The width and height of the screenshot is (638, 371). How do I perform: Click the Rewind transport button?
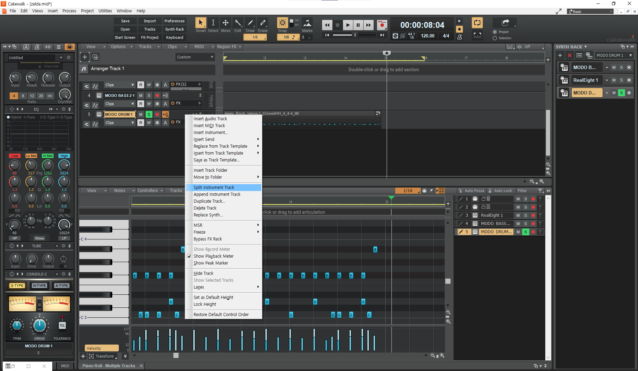[327, 25]
